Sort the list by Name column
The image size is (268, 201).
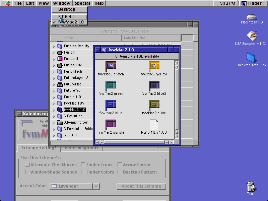(86, 38)
